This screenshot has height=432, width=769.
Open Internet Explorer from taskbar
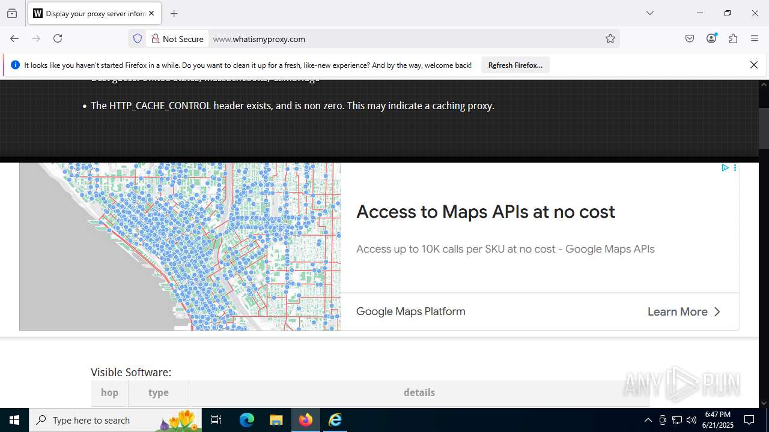pos(335,420)
